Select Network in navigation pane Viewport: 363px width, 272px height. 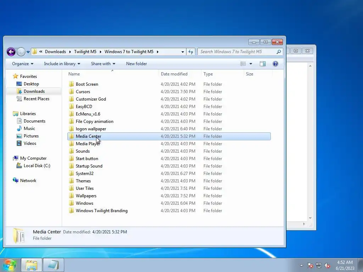click(28, 181)
